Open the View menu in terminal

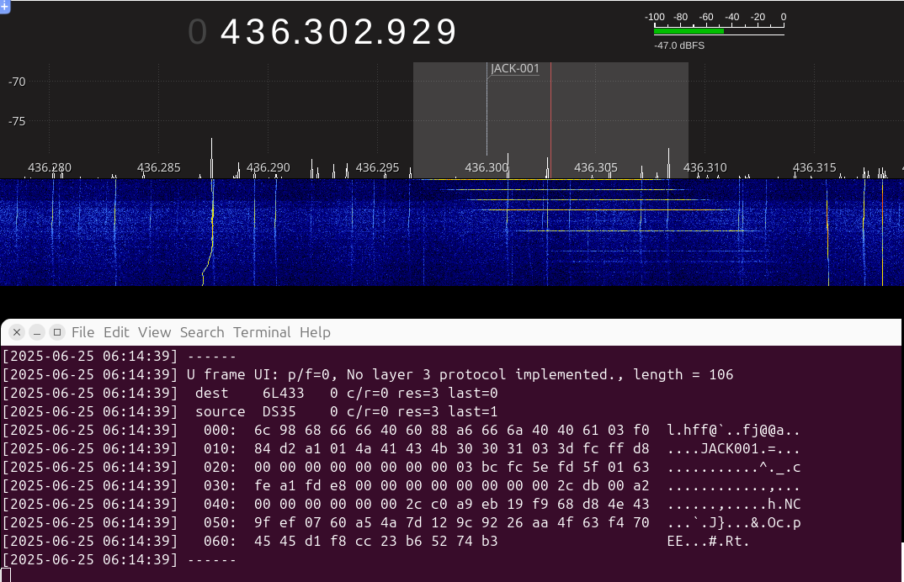[x=154, y=332]
